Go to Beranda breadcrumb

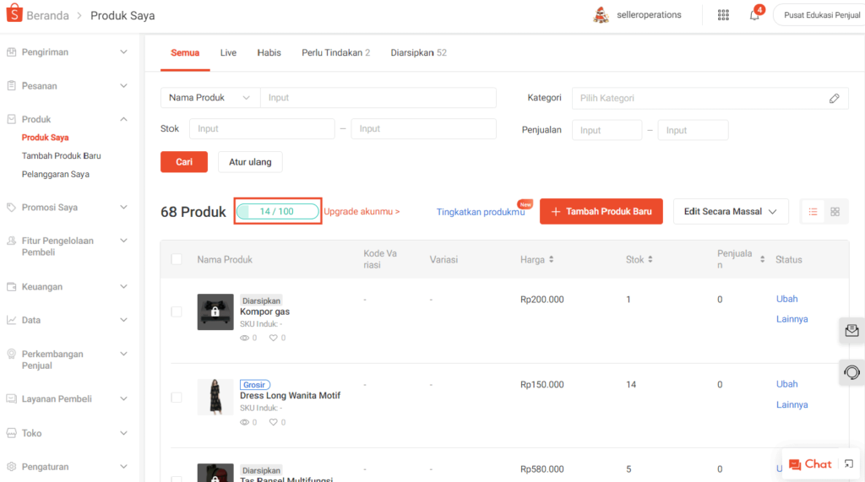[47, 15]
